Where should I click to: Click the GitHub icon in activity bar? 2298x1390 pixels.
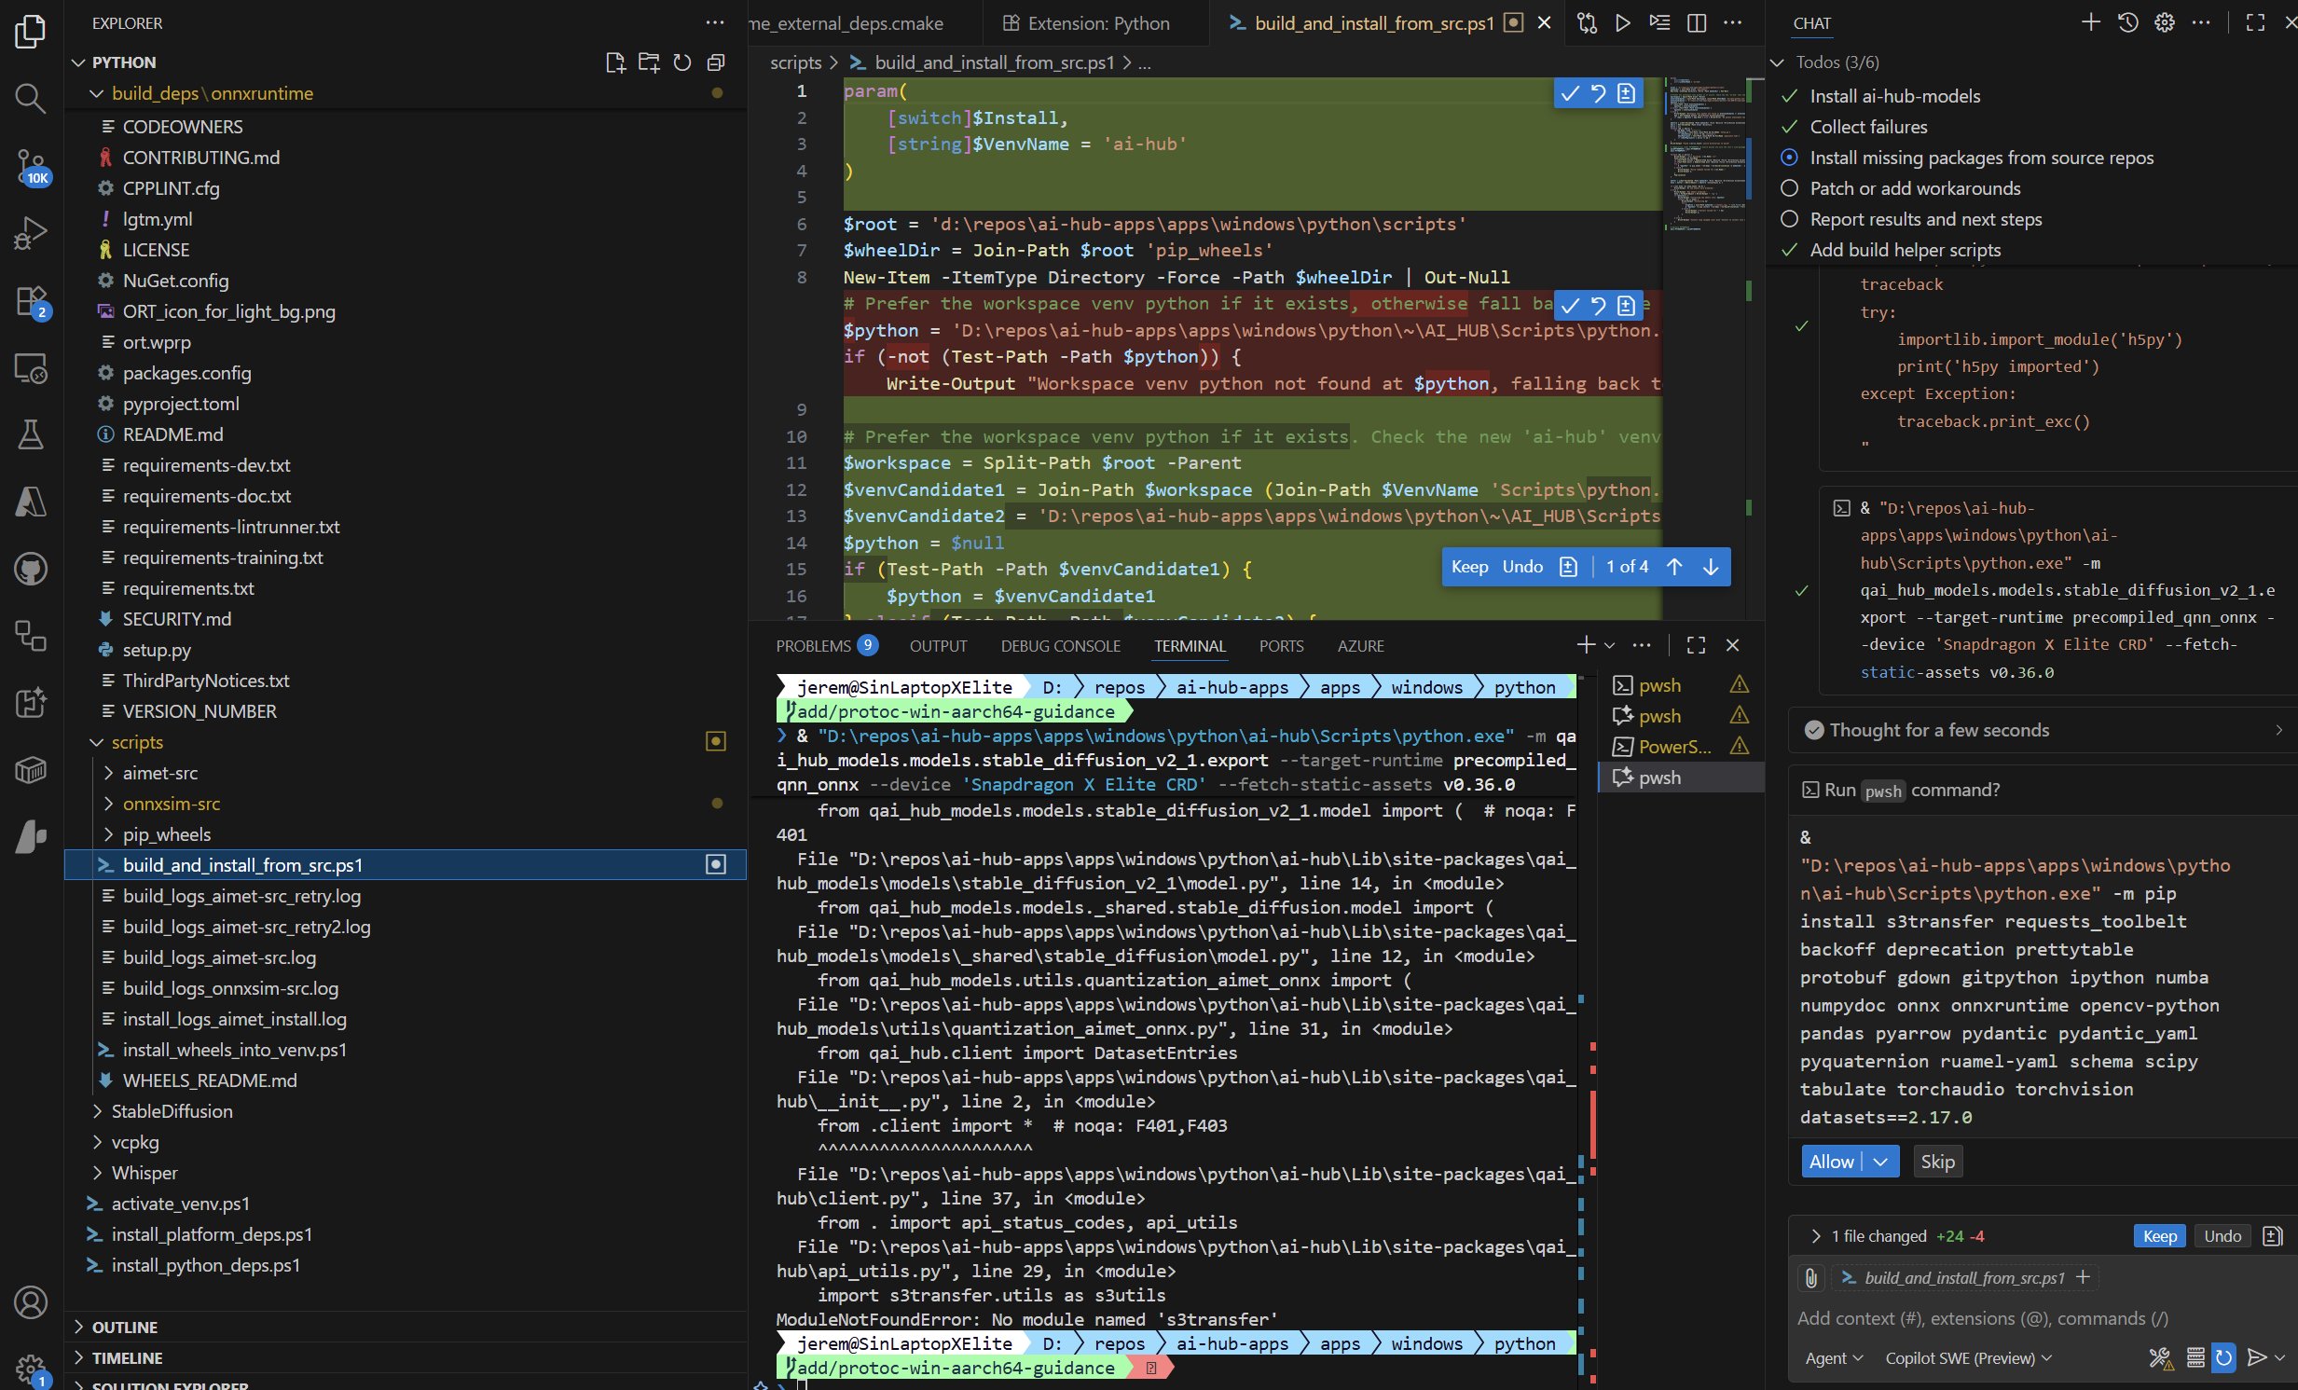(30, 568)
